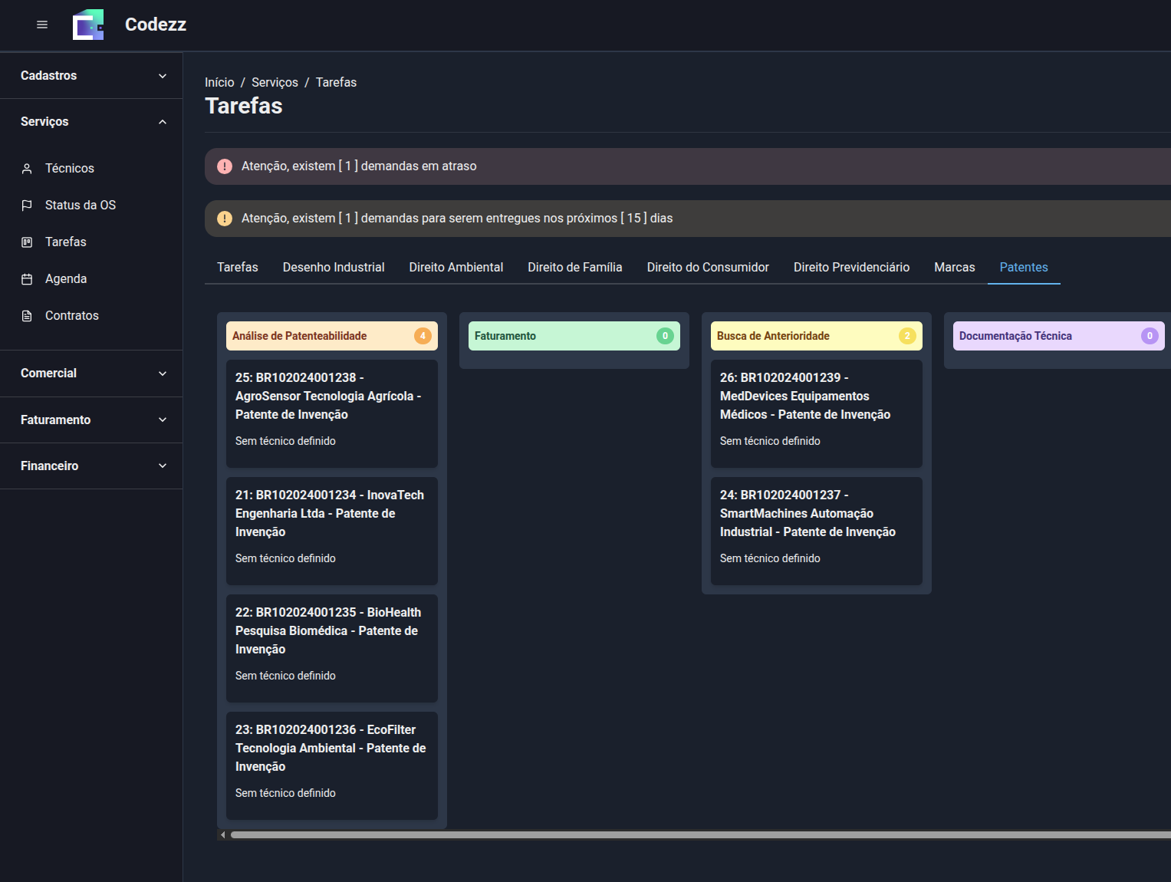
Task: Open the Direito Ambiental tab
Action: [x=456, y=267]
